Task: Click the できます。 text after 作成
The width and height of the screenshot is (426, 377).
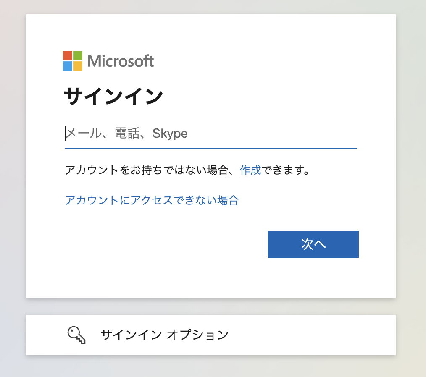Action: 286,170
